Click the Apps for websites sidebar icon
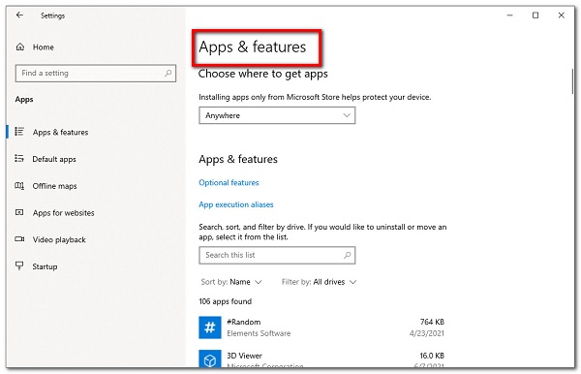581x374 pixels. point(19,212)
